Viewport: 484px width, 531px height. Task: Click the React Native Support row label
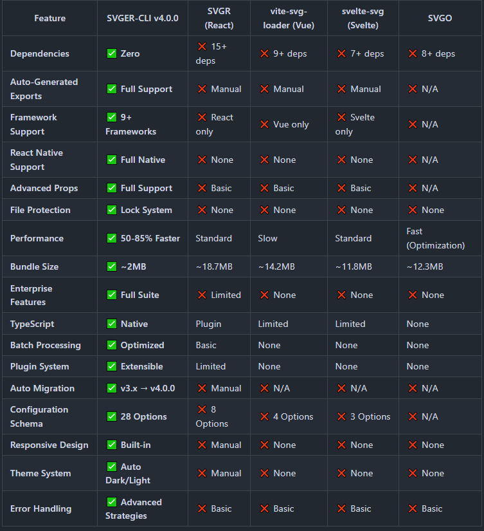pyautogui.click(x=37, y=160)
